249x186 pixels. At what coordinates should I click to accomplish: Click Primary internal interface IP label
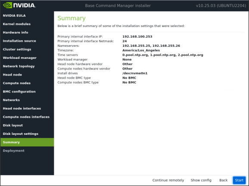click(x=80, y=37)
